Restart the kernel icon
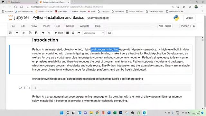206x116 pixels. 73,33
